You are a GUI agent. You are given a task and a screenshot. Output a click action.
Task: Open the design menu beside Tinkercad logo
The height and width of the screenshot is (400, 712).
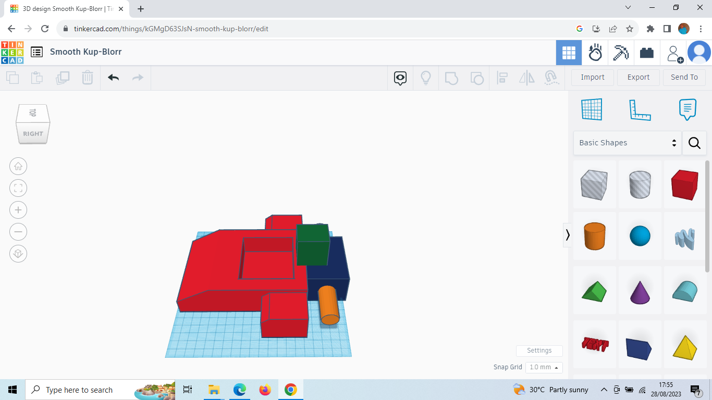pos(36,52)
